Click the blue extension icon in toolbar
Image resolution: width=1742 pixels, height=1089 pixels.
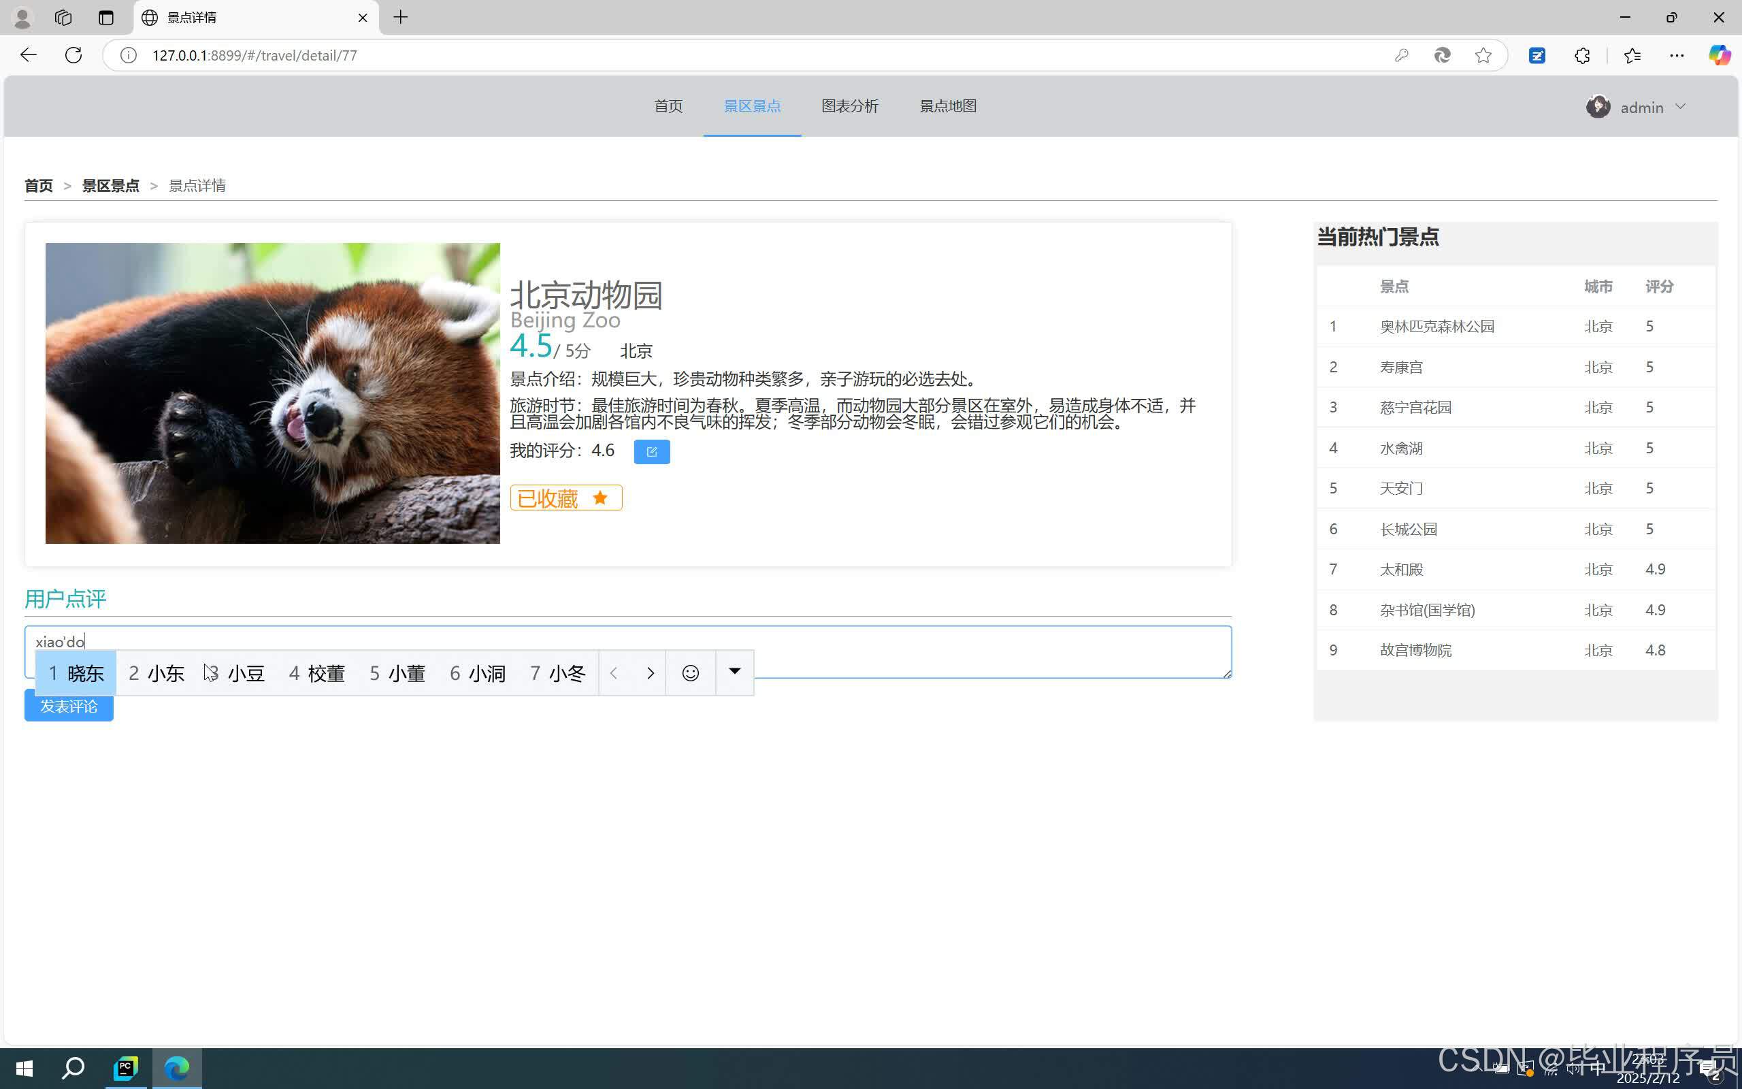1536,55
